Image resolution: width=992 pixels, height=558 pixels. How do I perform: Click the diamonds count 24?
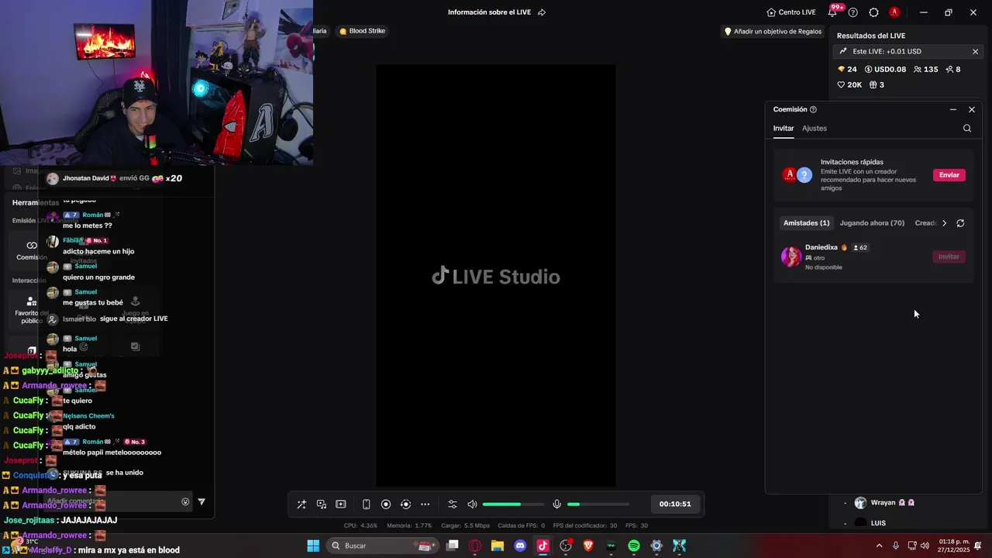pyautogui.click(x=847, y=69)
